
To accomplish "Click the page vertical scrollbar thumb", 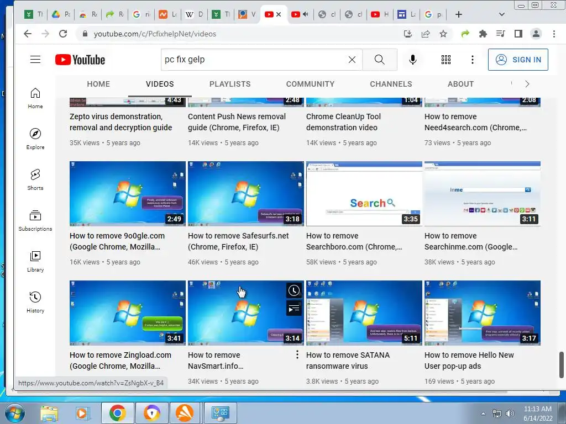I will (562, 365).
